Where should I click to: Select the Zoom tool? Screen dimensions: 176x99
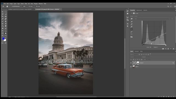2,35
